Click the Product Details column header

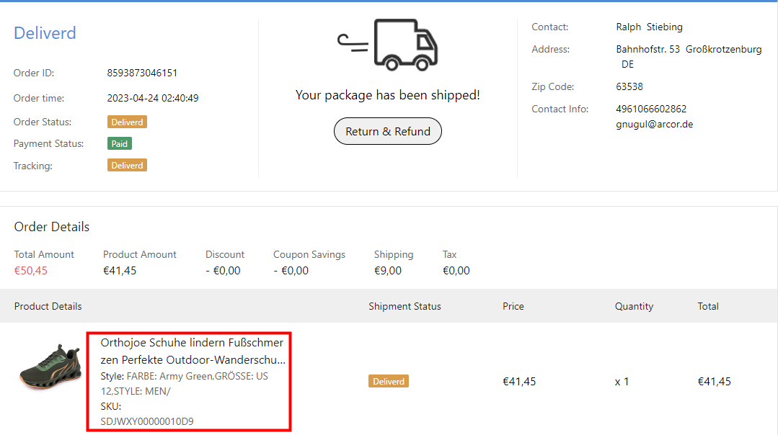tap(48, 306)
